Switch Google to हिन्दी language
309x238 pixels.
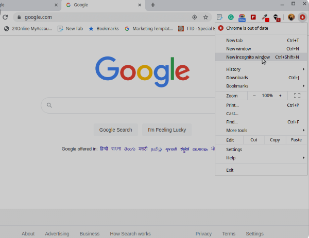pos(104,149)
